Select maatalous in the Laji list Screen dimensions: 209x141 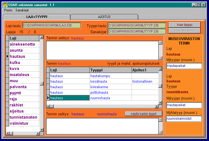pyautogui.click(x=19, y=75)
